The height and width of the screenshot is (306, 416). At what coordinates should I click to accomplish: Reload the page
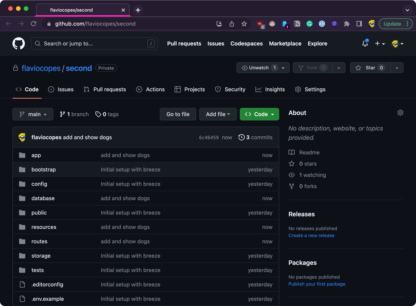point(34,24)
